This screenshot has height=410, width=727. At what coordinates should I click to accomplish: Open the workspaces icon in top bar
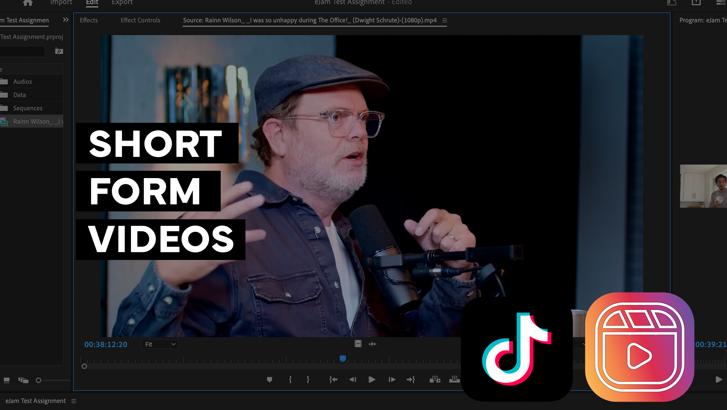pyautogui.click(x=672, y=3)
